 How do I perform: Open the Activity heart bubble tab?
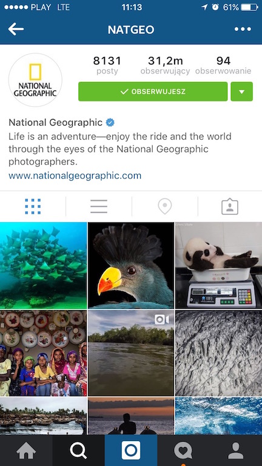pos(183,451)
